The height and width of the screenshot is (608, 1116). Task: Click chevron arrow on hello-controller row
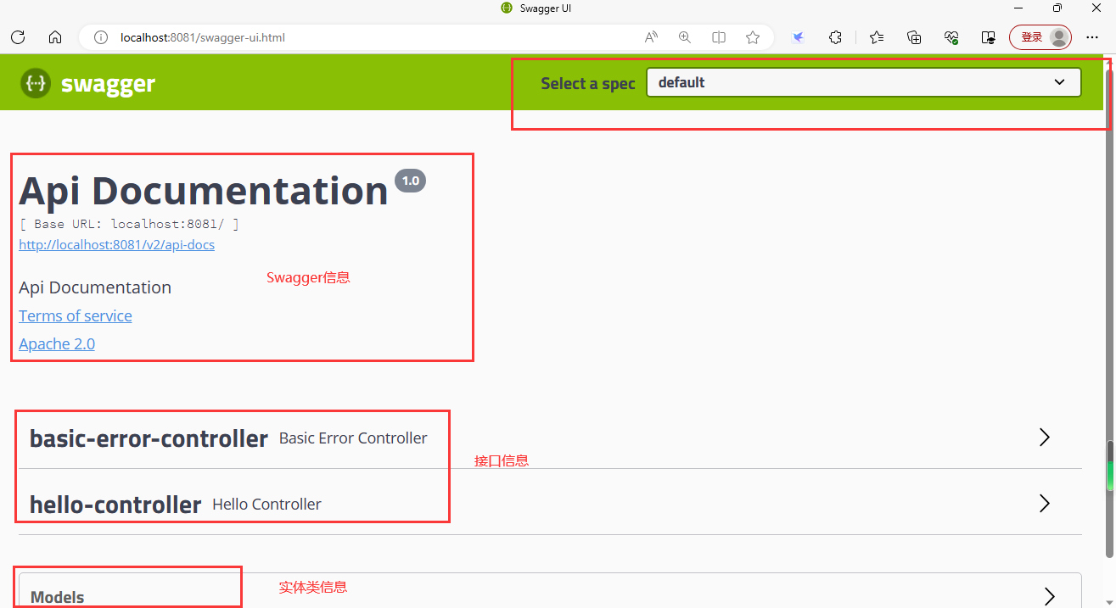1045,504
